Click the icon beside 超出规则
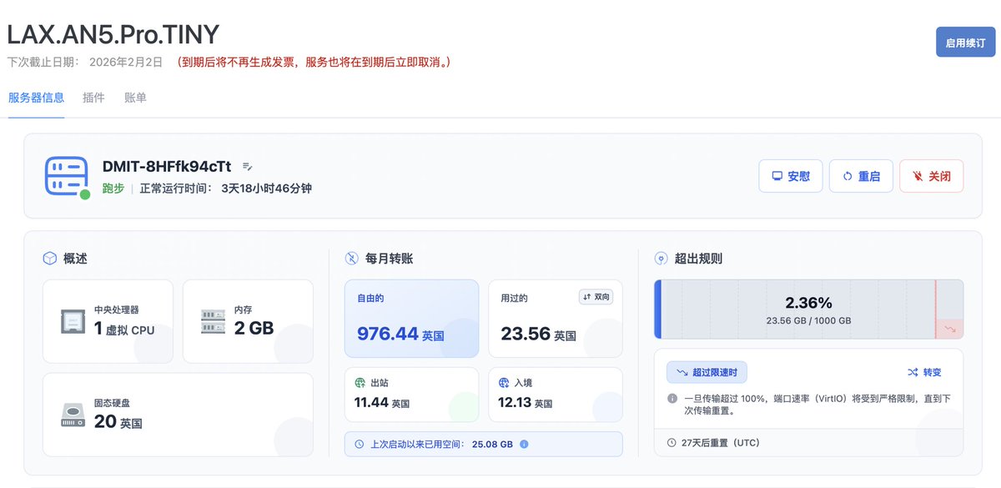The height and width of the screenshot is (488, 1001). coord(661,259)
